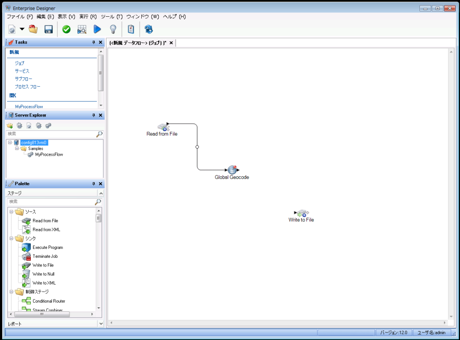Run the dataflow with the blue play icon

point(97,29)
